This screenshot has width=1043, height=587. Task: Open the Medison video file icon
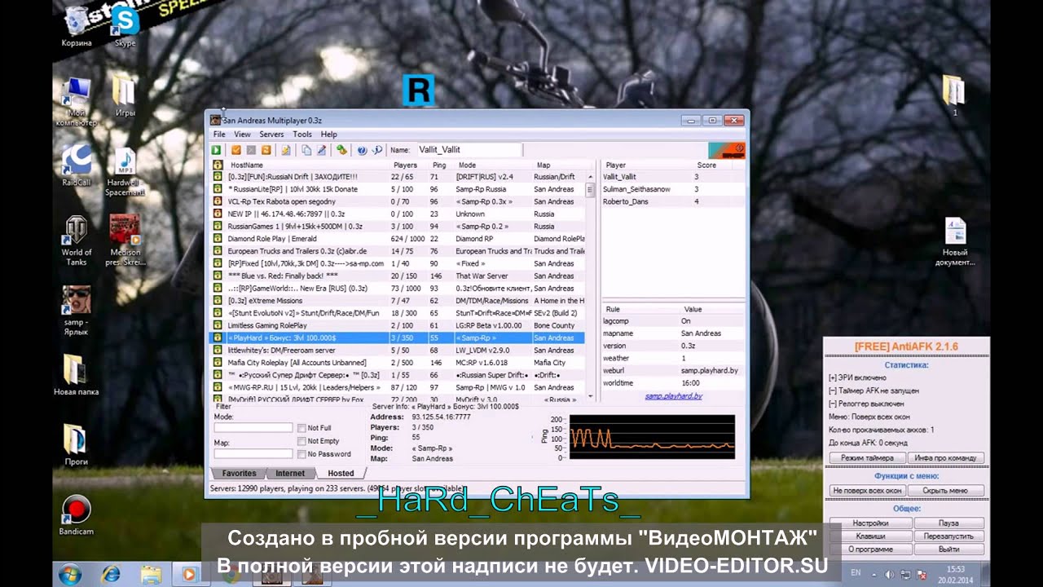(125, 241)
